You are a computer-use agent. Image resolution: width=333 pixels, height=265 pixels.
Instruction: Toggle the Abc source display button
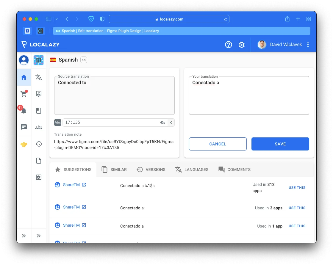coord(58,123)
